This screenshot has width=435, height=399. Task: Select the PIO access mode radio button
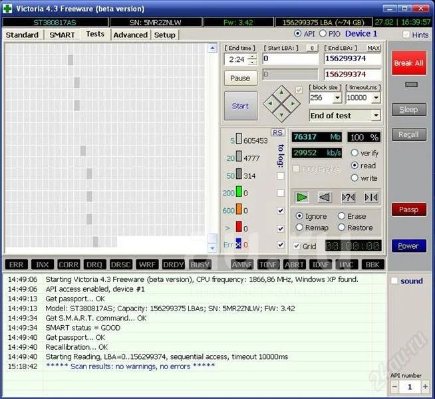(x=323, y=33)
